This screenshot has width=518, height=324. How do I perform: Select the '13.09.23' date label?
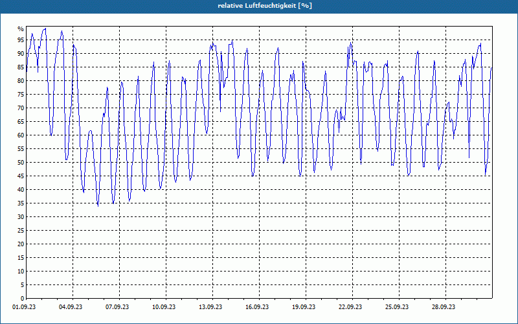tap(210, 307)
